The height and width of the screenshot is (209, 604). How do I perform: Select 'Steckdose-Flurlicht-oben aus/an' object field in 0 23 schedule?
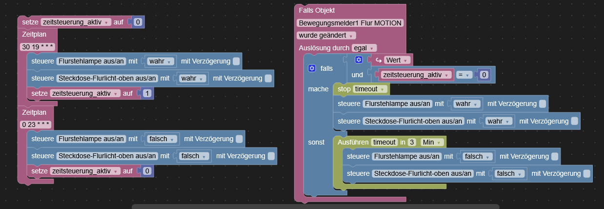pyautogui.click(x=107, y=156)
